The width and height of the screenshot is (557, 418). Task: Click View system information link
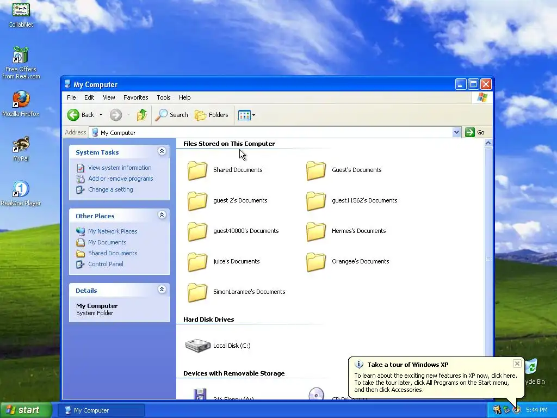[120, 168]
